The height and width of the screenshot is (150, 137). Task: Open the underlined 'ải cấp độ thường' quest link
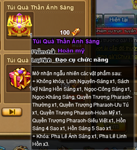117,48
